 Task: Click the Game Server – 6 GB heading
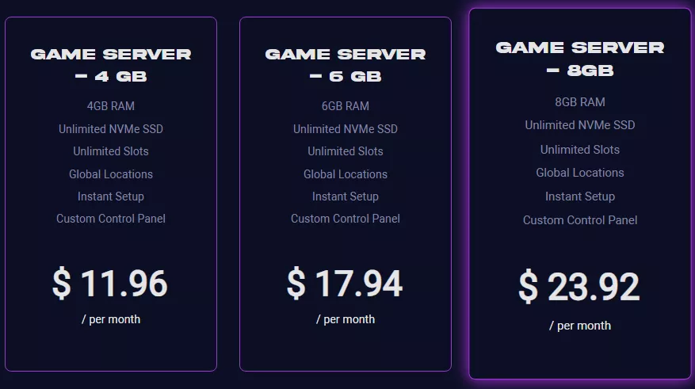tap(346, 65)
